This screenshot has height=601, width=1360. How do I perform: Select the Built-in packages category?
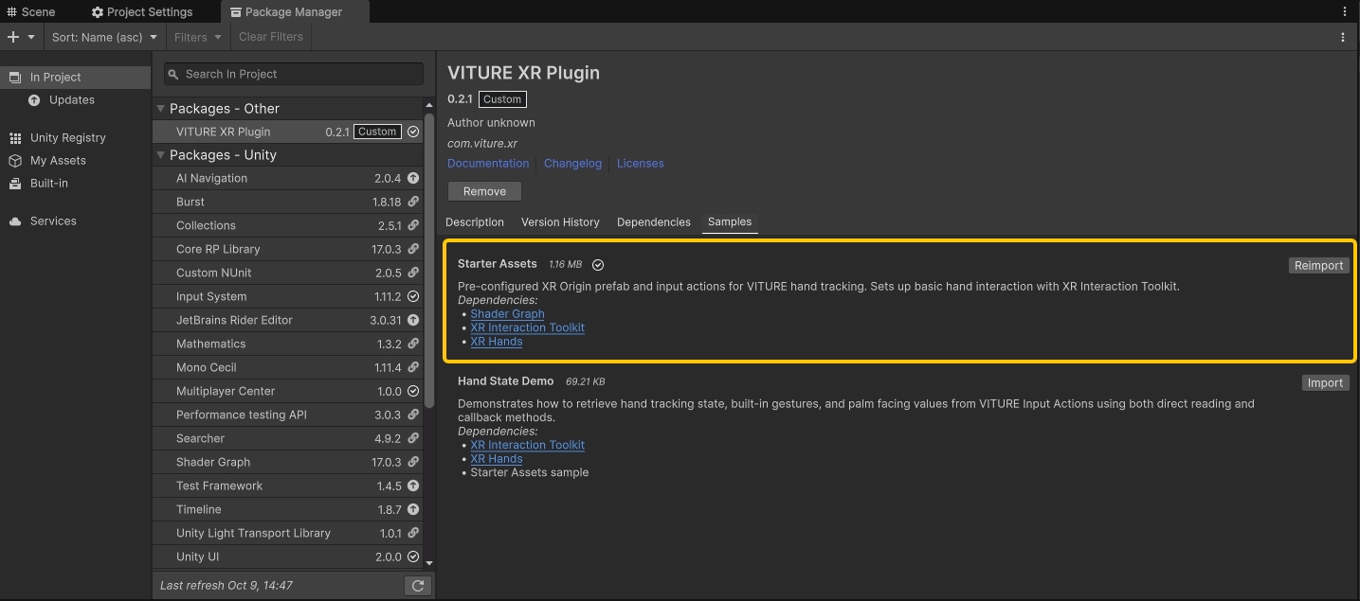pyautogui.click(x=48, y=183)
